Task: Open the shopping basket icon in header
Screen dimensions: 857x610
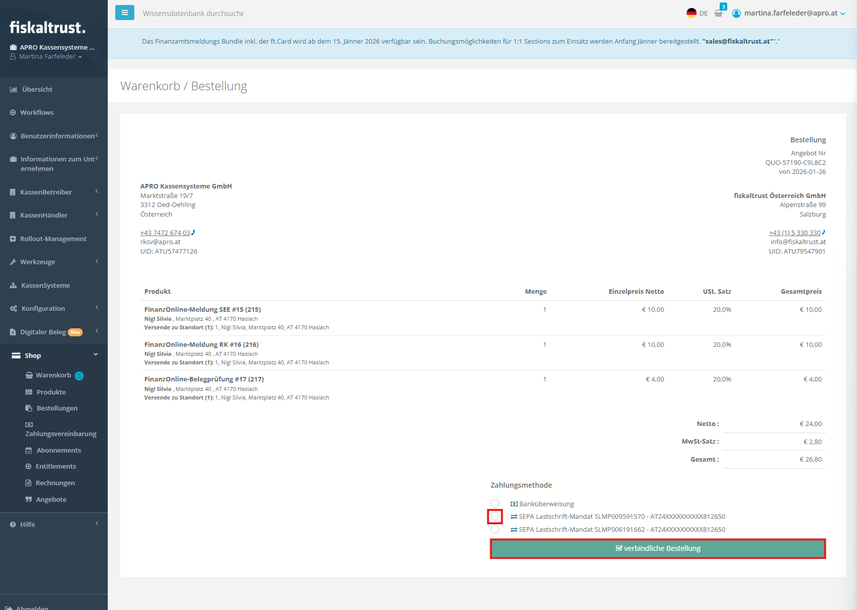Action: (718, 14)
